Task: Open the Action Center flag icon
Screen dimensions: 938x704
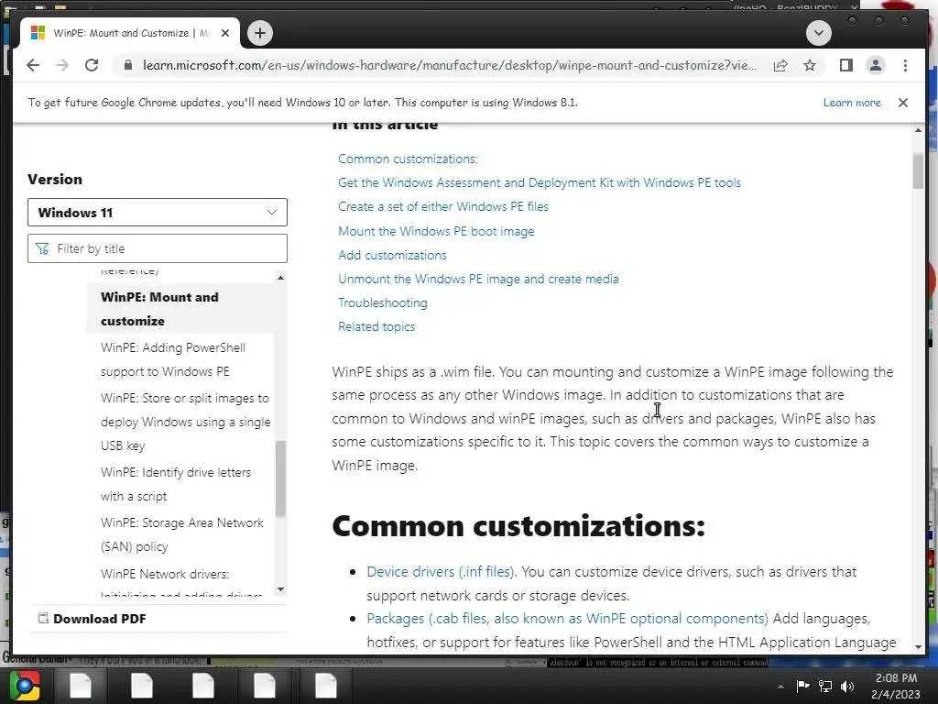Action: tap(802, 686)
